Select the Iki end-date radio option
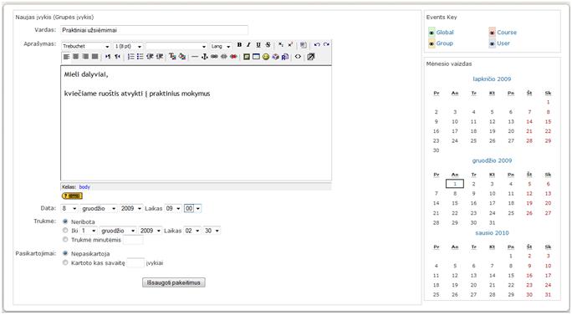The height and width of the screenshot is (315, 572). tap(65, 231)
